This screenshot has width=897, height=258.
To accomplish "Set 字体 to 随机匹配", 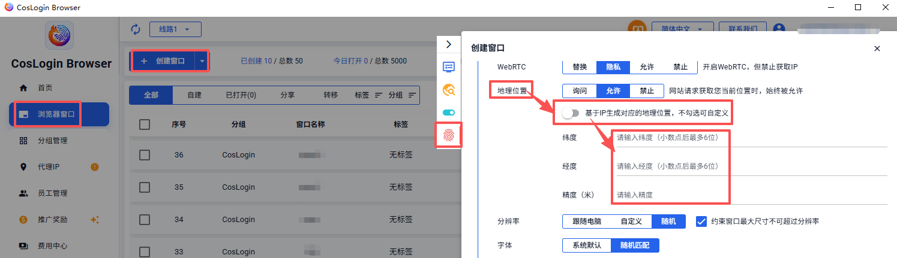I will [635, 245].
